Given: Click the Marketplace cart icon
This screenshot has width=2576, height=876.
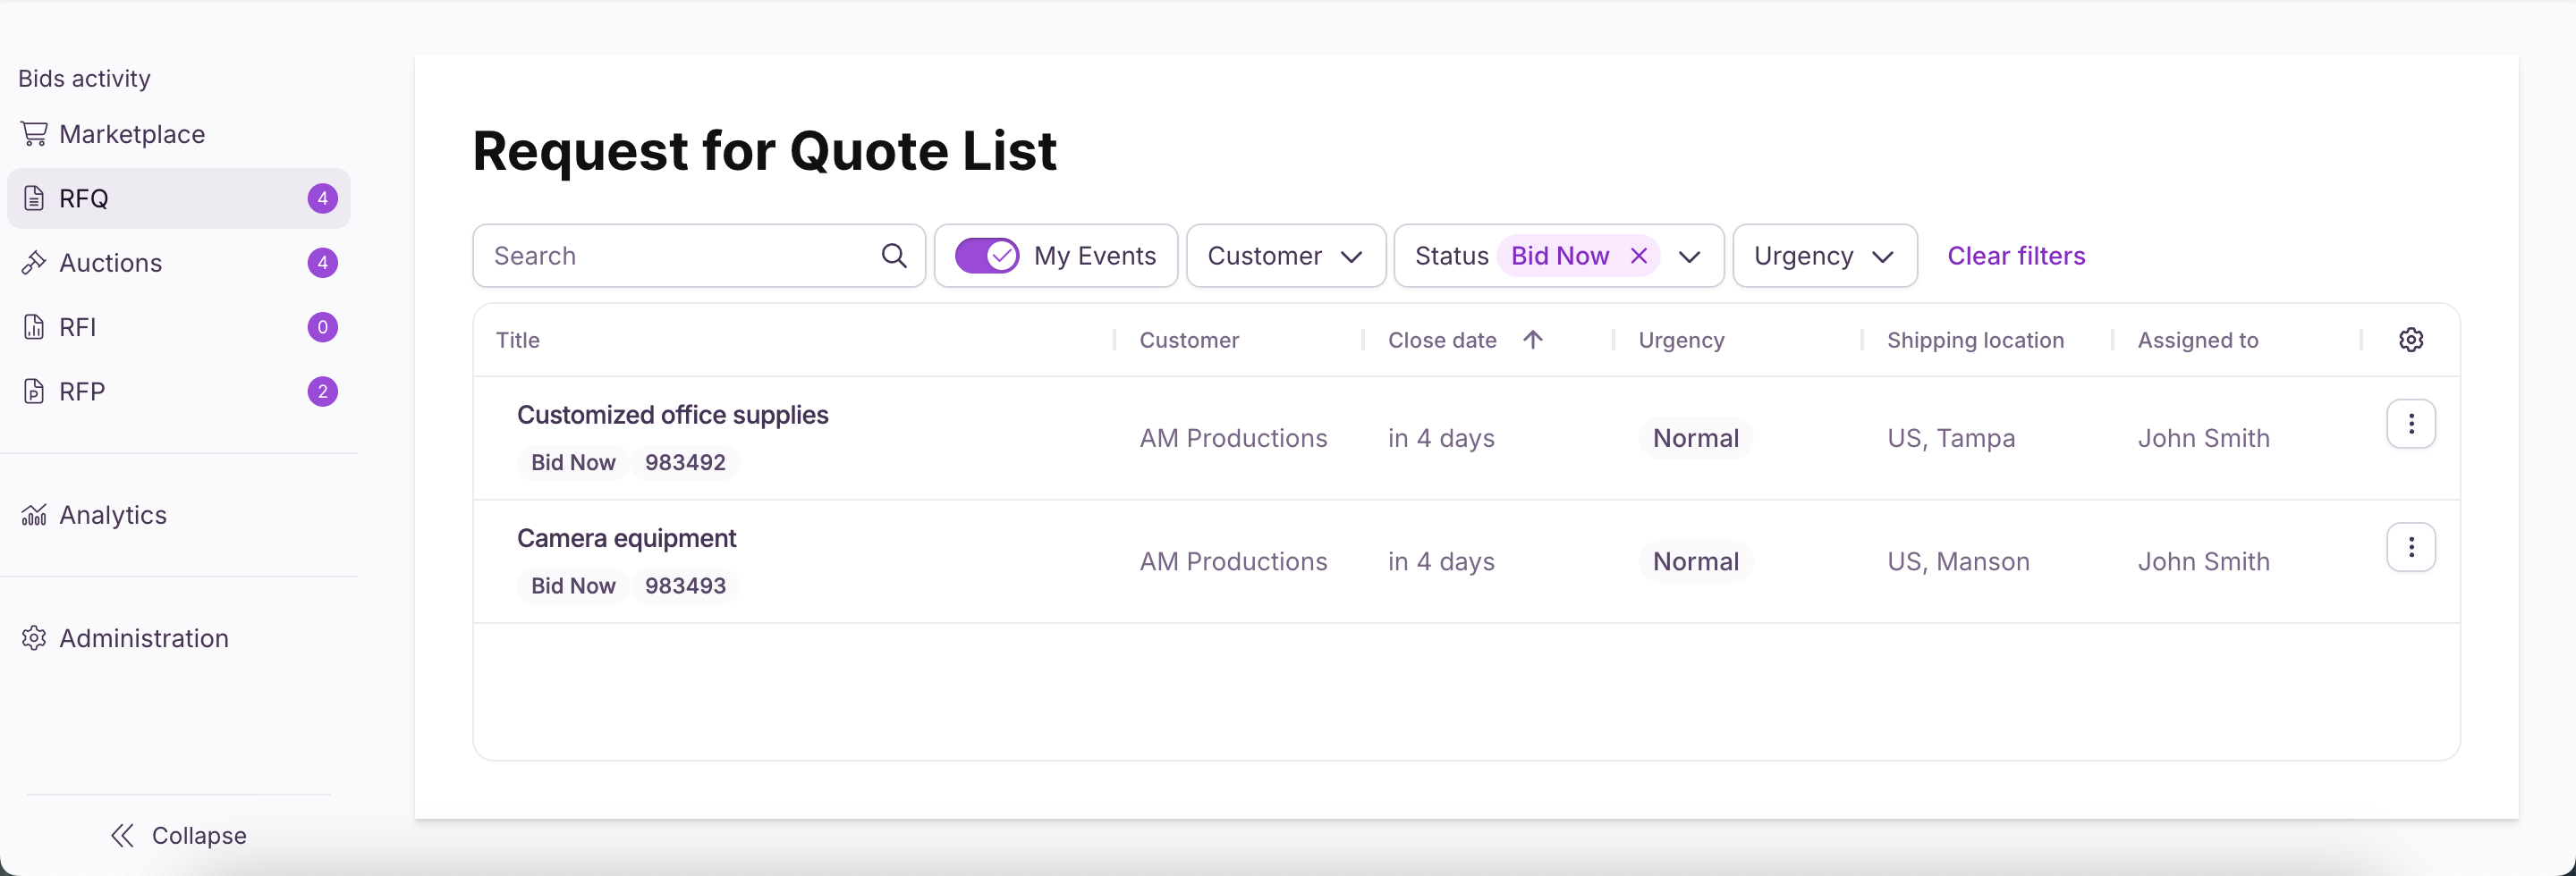Looking at the screenshot, I should coord(34,134).
